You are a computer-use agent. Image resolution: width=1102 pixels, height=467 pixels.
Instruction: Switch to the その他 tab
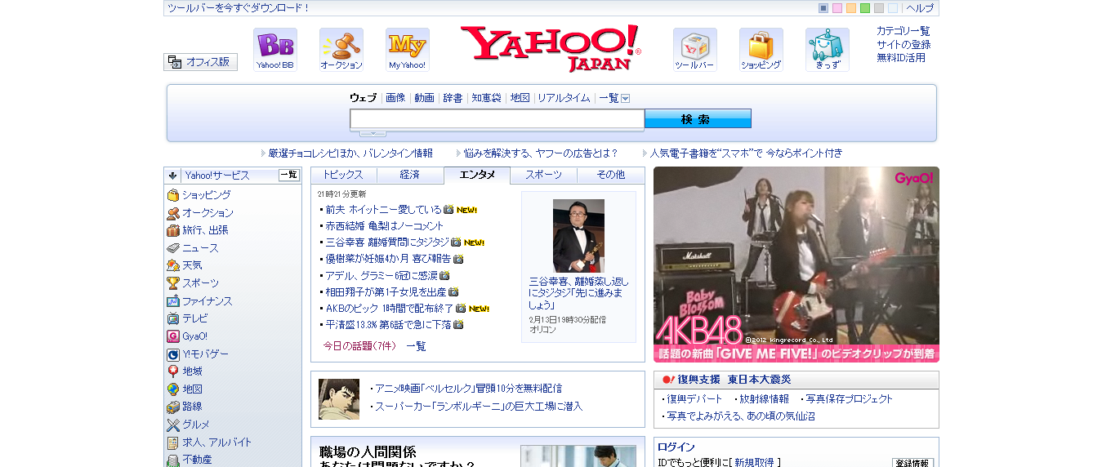click(611, 175)
